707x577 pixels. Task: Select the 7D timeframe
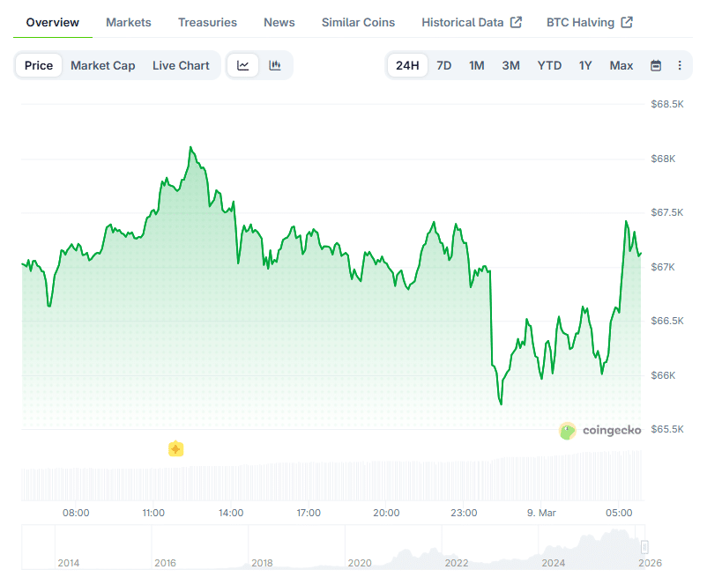tap(442, 65)
